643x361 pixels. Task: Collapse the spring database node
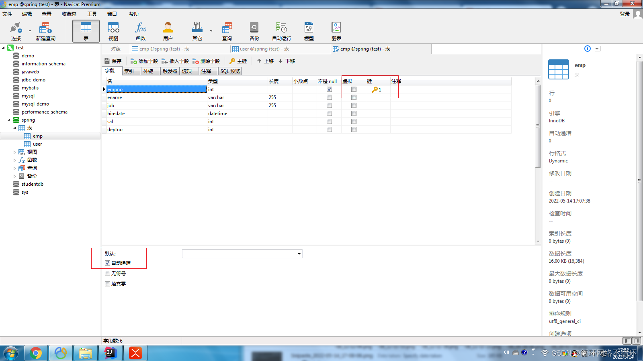coord(9,120)
